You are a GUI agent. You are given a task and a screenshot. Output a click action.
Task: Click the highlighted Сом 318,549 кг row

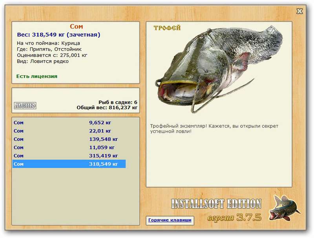(69, 164)
